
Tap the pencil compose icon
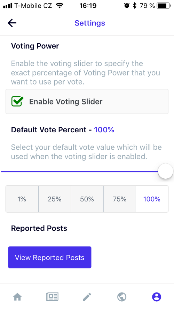pos(87,297)
